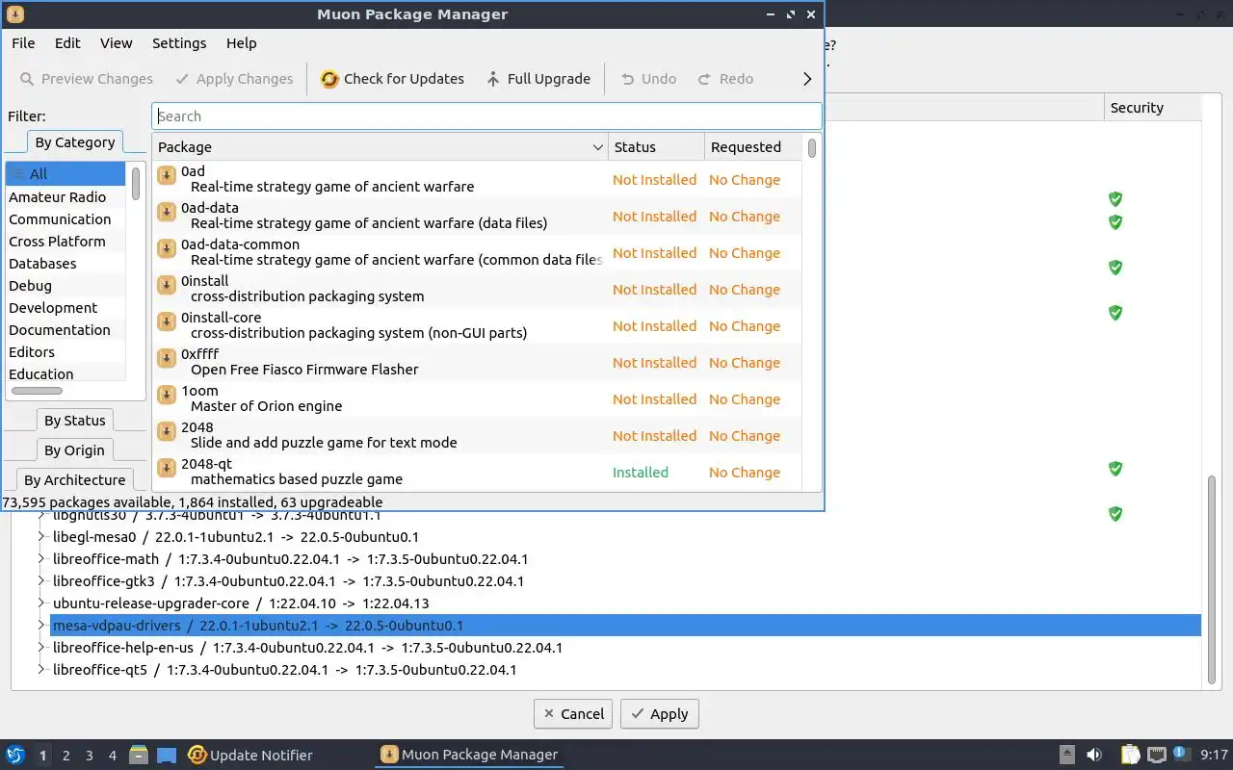Expand libreoffice-help-en-us row in Update Notifier
This screenshot has height=770, width=1233.
41,648
